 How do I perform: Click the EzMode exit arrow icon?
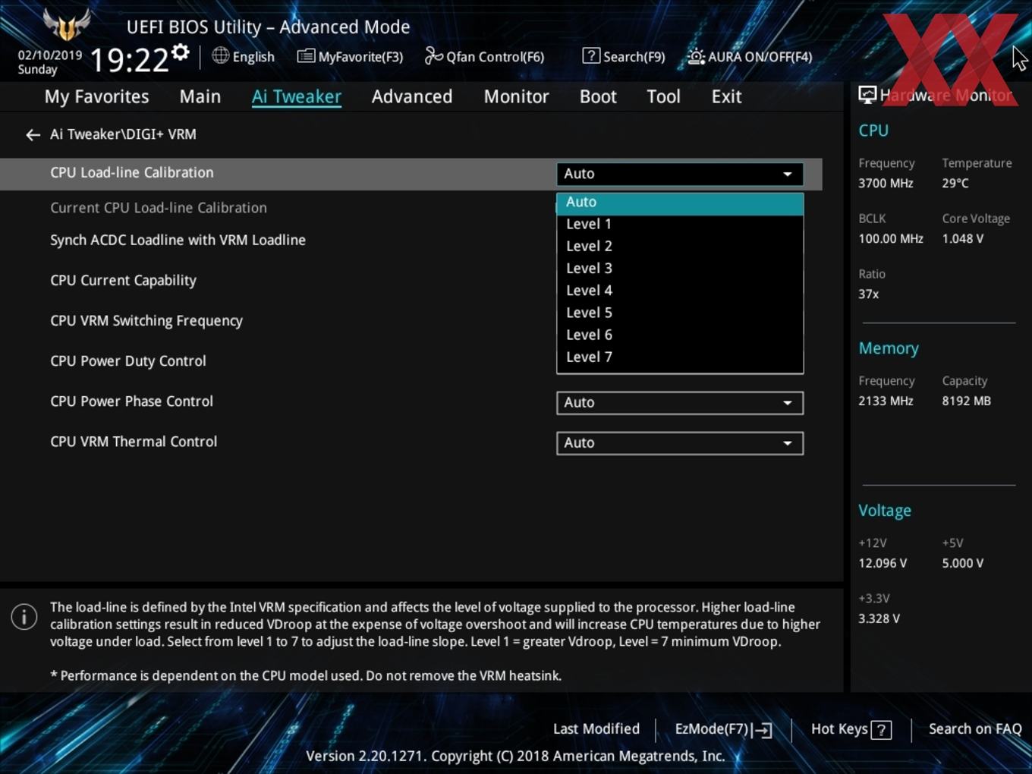click(763, 730)
